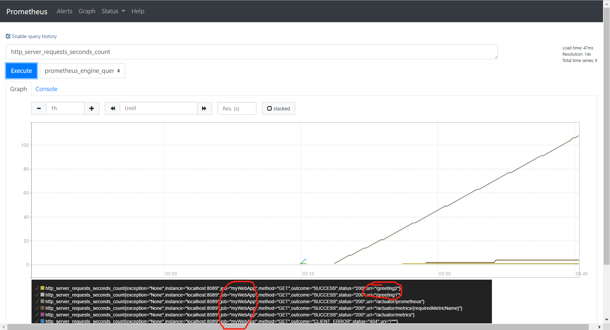Increase the graph time range with plus button

[92, 108]
